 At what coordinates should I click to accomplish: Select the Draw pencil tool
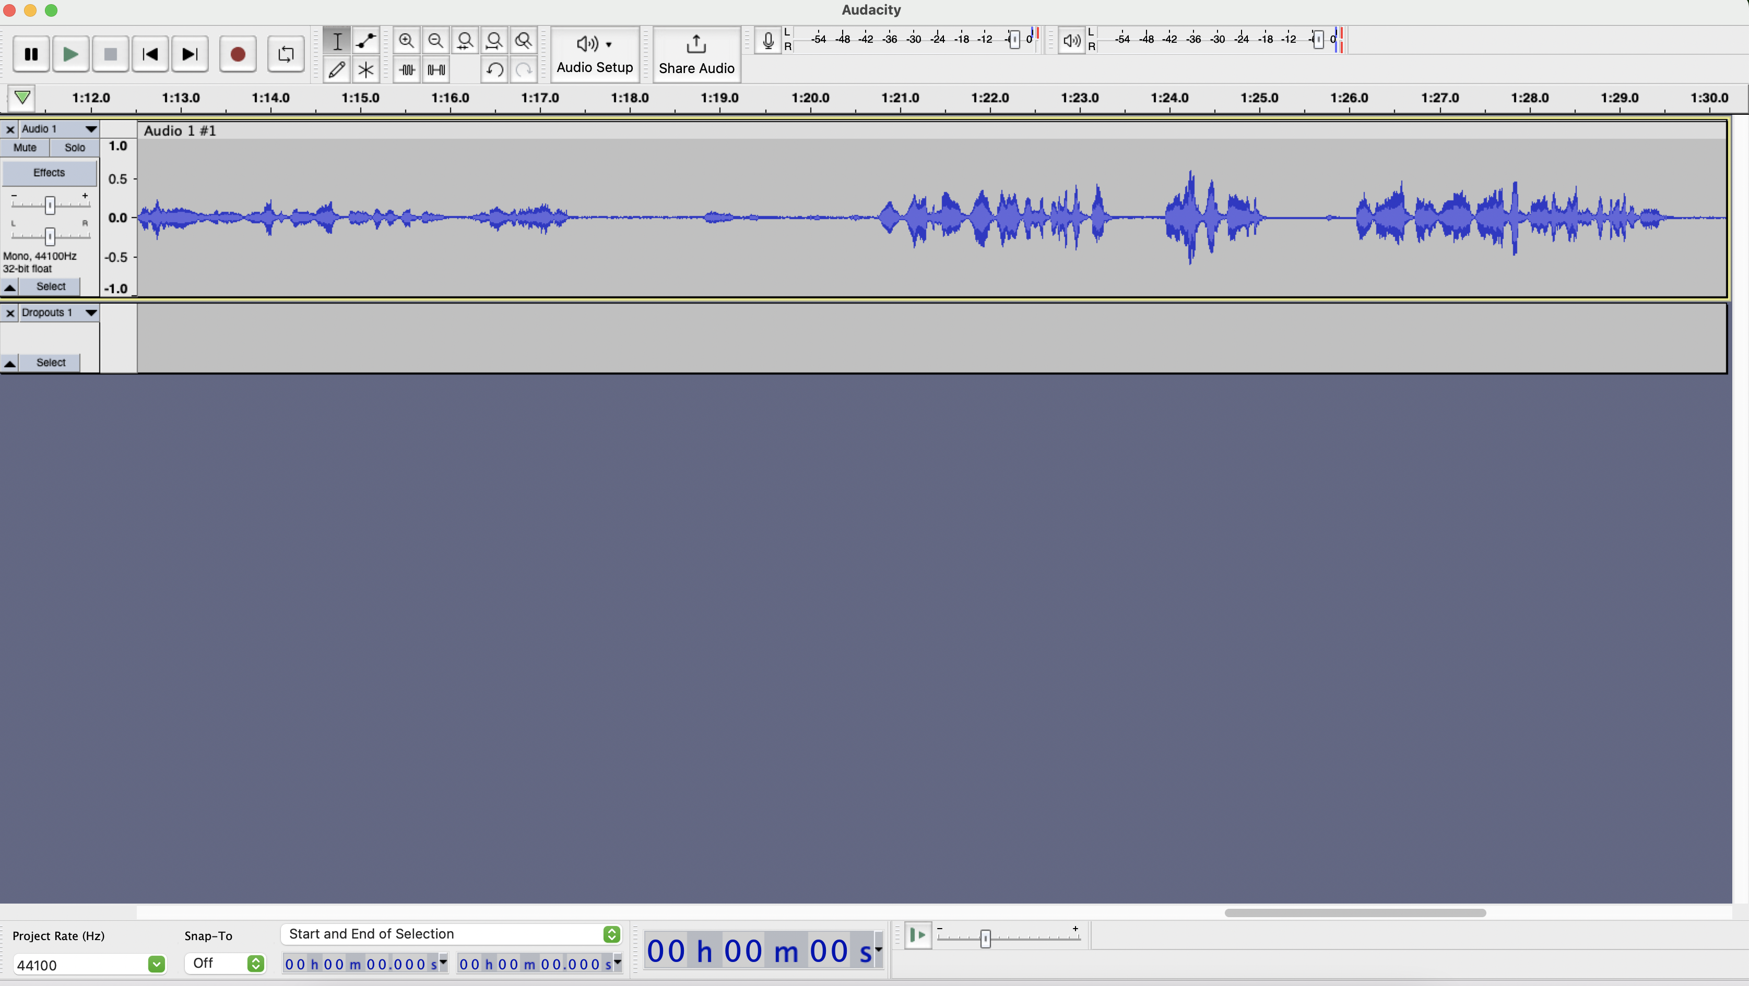(x=337, y=69)
